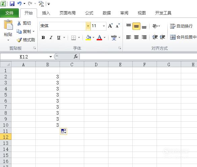Open the font name dropdown
The height and width of the screenshot is (167, 197).
click(x=88, y=26)
